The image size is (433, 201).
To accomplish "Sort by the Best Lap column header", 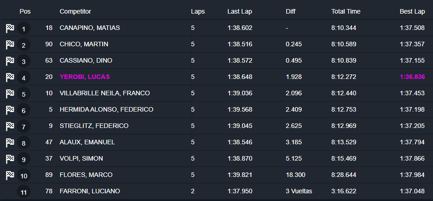I will 412,11.
